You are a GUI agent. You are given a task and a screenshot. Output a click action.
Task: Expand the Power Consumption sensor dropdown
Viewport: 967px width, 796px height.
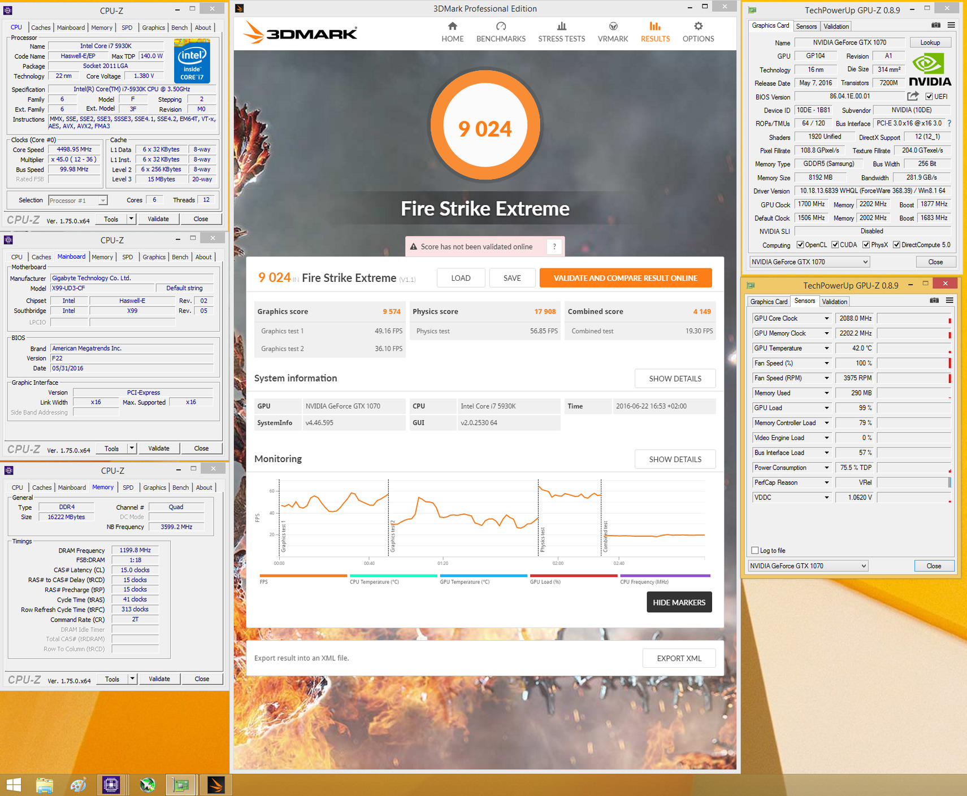[826, 468]
